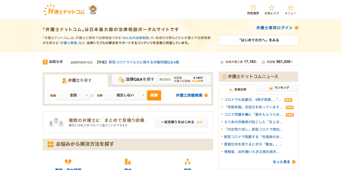Viewport: 341px width, 170px height.
Task: Switch to the 弁護士を探す tab
Action: pos(76,80)
